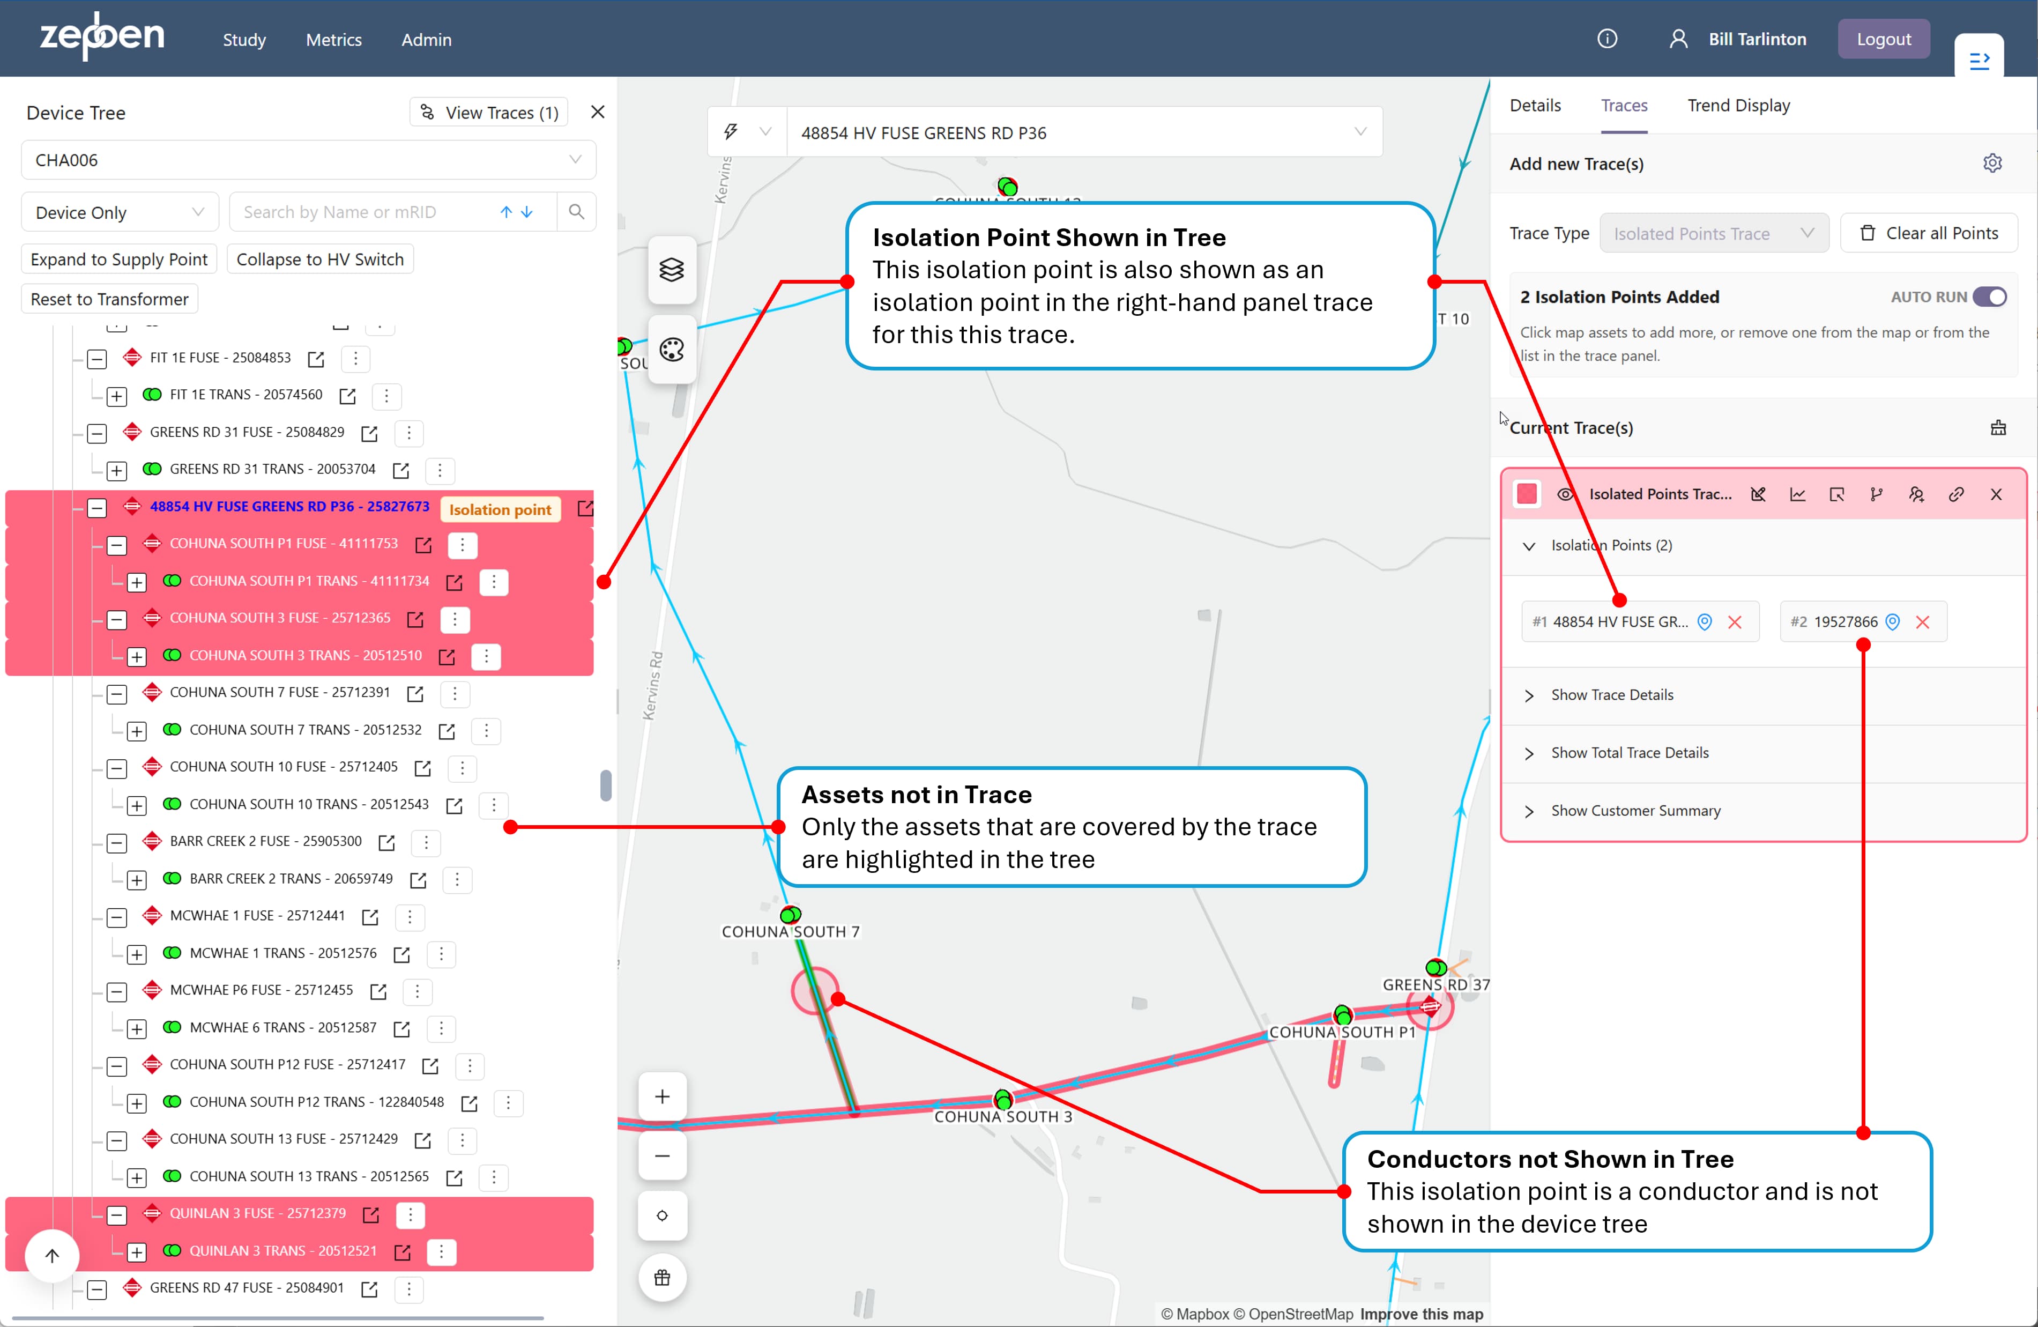
Task: Open line chart icon on Isolated Points Trace
Action: coord(1797,494)
